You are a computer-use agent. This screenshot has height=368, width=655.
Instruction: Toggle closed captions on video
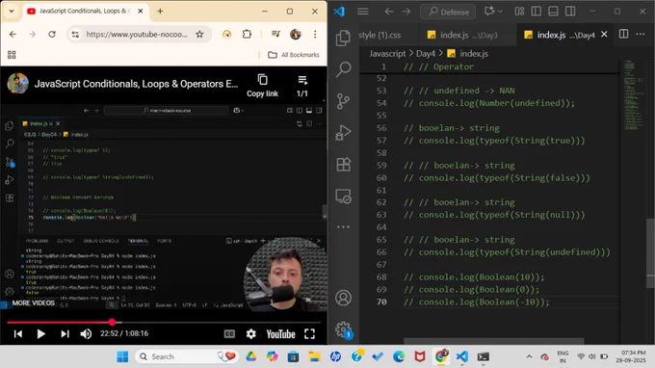tap(229, 333)
